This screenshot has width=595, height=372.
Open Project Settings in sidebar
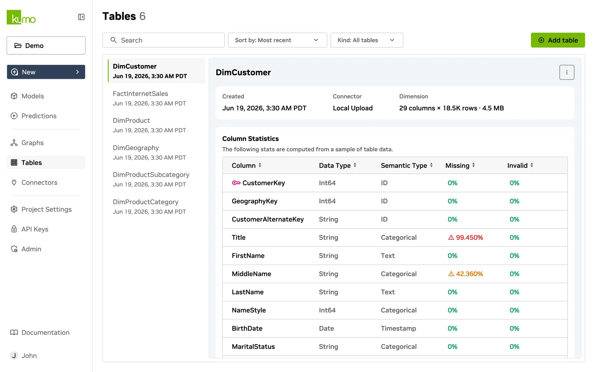pyautogui.click(x=46, y=209)
